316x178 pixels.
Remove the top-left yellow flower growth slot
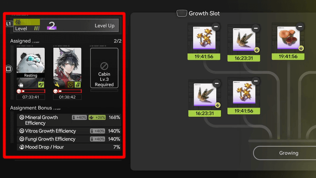216,26
